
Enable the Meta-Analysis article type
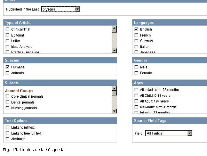tap(7, 47)
